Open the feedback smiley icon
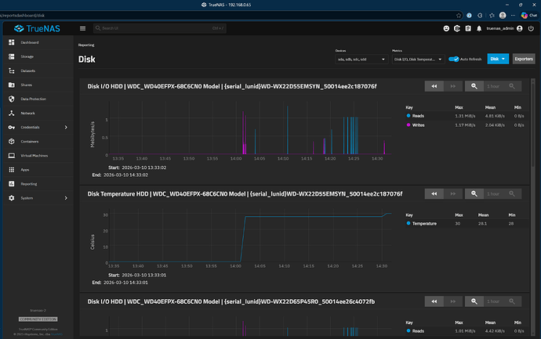Screen dimensions: 541x339 (446, 29)
